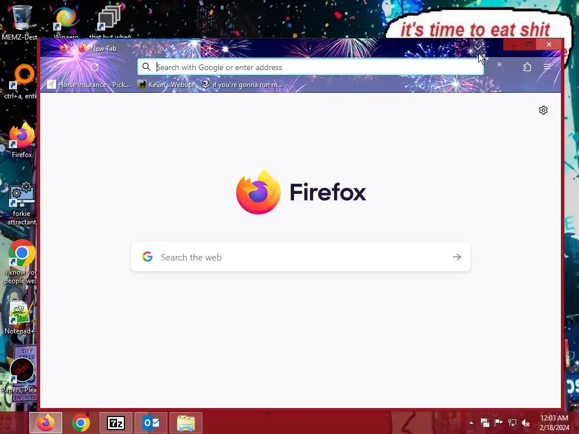The height and width of the screenshot is (434, 579).
Task: Open the 'forkie attractant' desktop shortcut
Action: (21, 203)
